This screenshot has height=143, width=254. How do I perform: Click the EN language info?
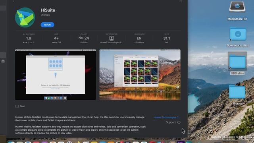pyautogui.click(x=139, y=38)
